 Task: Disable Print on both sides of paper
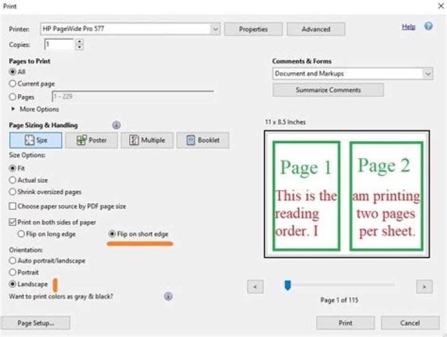[x=12, y=222]
